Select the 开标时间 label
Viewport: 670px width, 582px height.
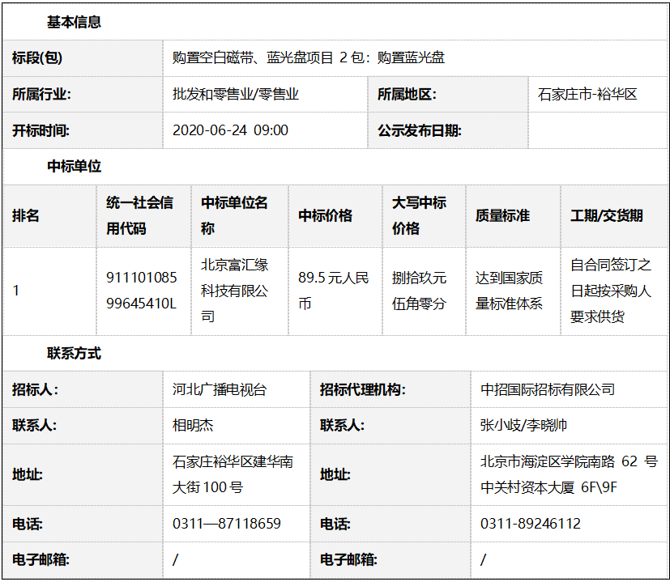click(41, 130)
